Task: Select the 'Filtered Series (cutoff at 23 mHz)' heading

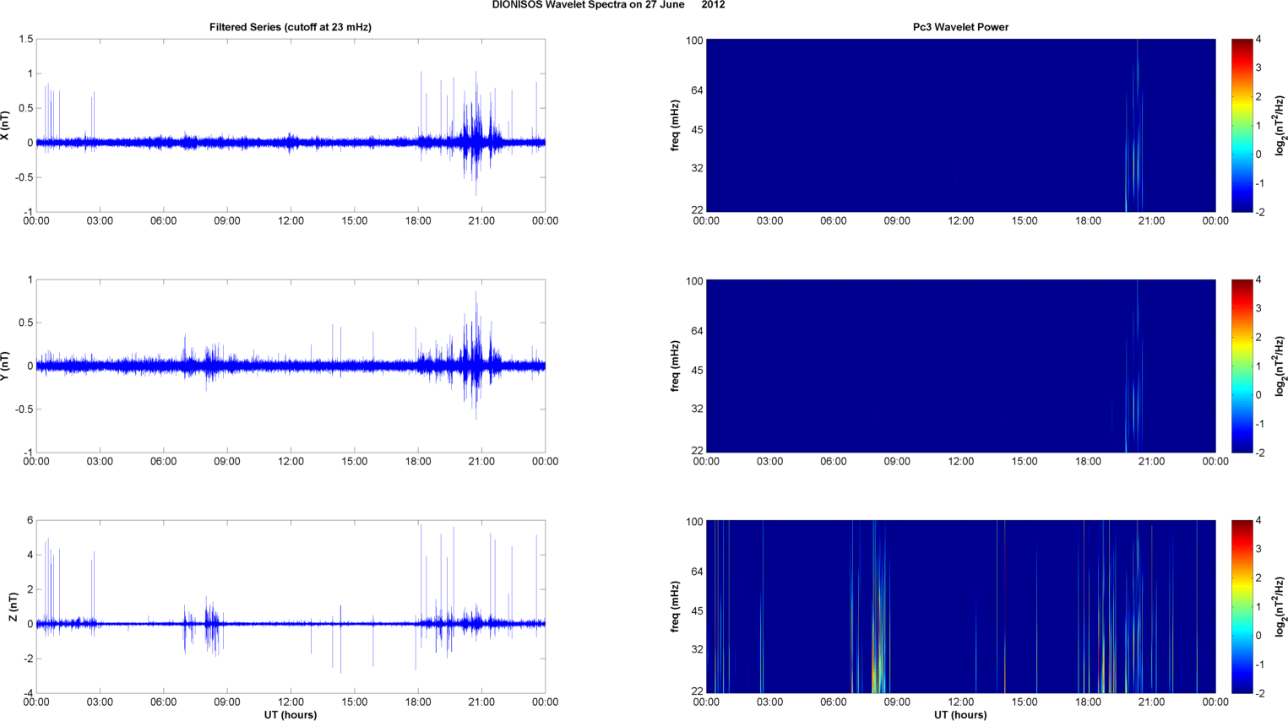Action: coord(291,27)
